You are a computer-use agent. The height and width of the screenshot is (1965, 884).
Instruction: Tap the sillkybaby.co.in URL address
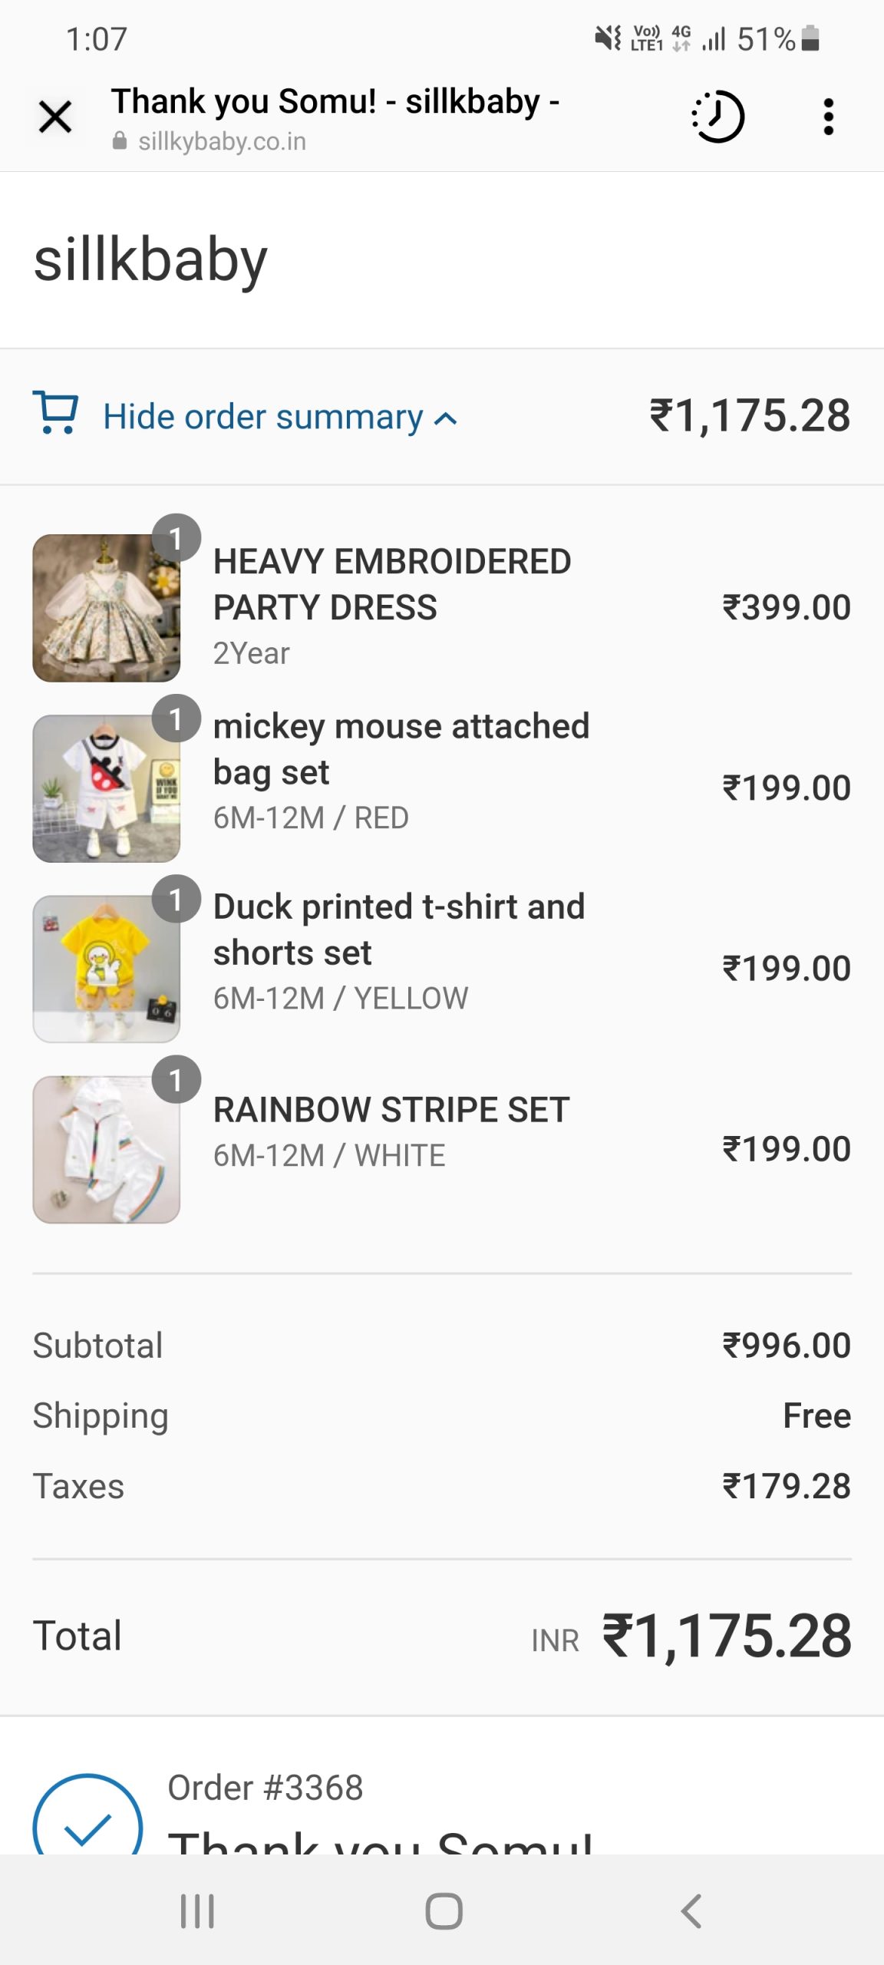tap(222, 141)
